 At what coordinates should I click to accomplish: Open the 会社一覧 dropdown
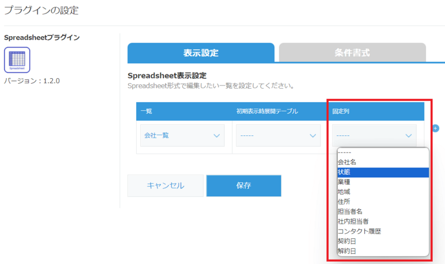pos(182,135)
